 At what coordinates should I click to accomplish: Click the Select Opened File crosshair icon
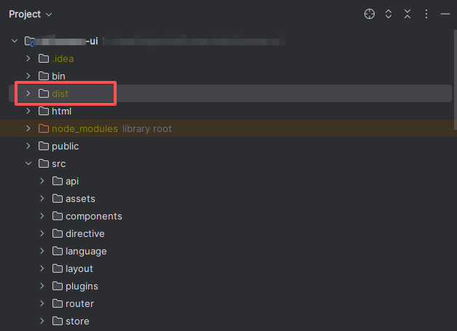pyautogui.click(x=370, y=14)
